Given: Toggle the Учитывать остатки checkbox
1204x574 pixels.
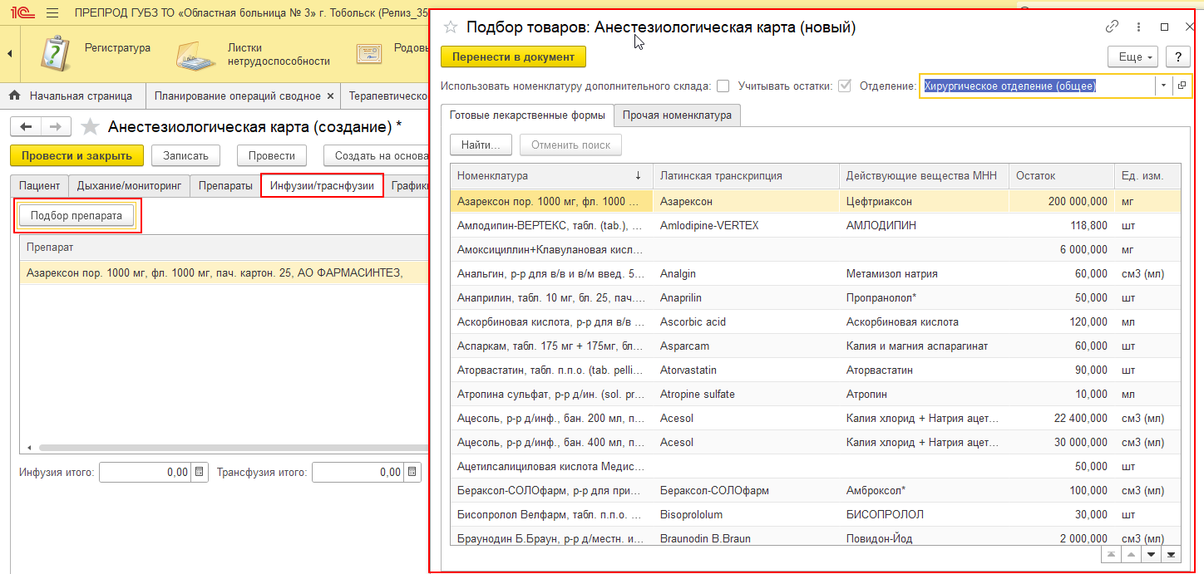Looking at the screenshot, I should [x=845, y=86].
